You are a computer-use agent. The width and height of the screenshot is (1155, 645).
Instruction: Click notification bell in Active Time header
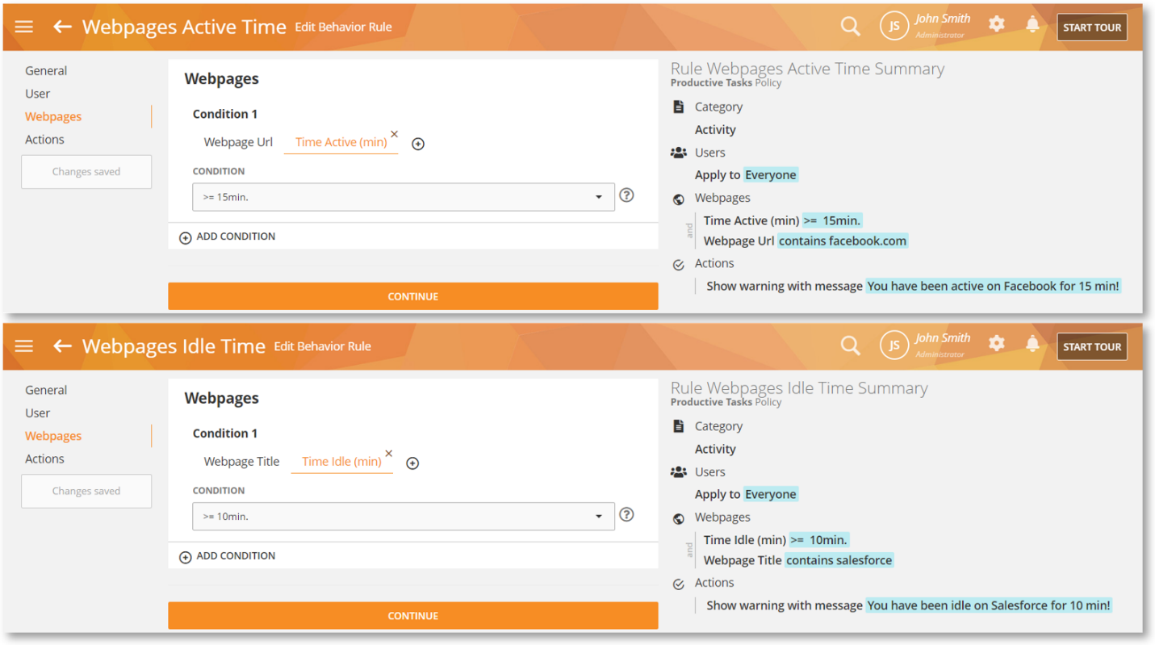(1032, 25)
